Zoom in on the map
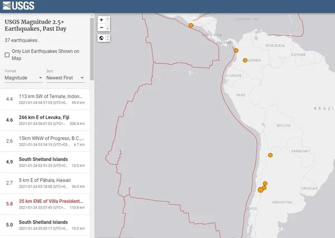 [101, 20]
